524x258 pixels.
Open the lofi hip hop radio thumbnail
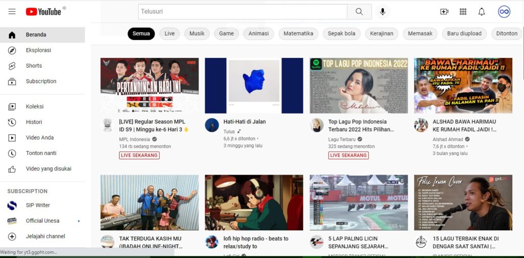[254, 203]
